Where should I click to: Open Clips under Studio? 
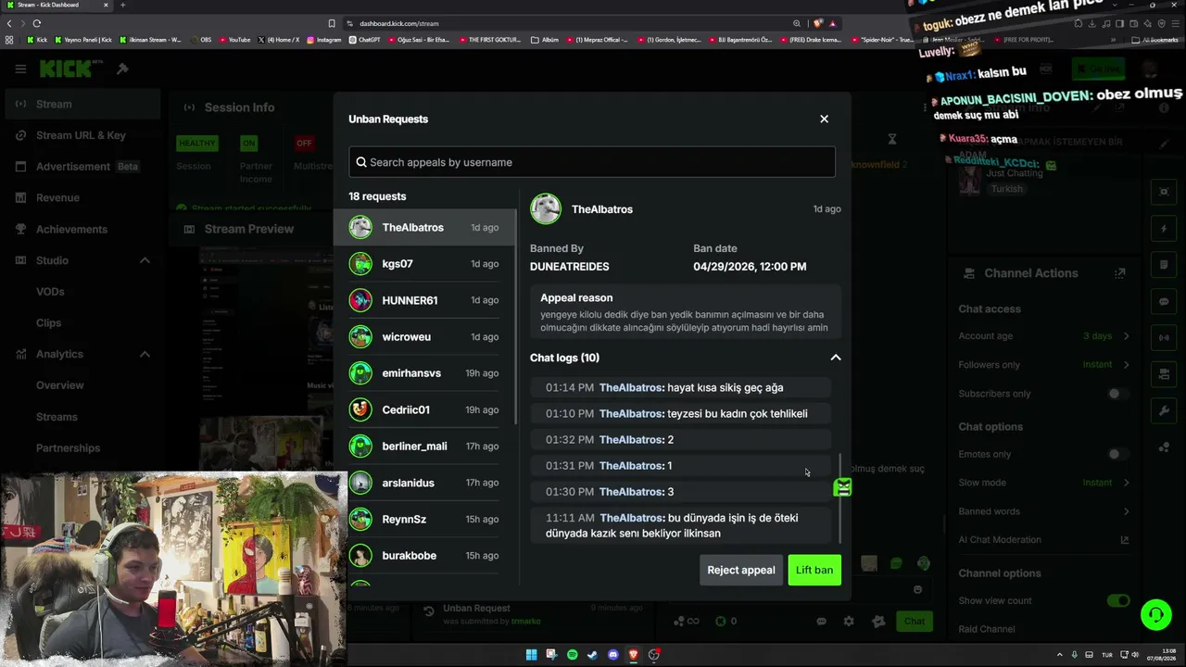click(x=48, y=322)
